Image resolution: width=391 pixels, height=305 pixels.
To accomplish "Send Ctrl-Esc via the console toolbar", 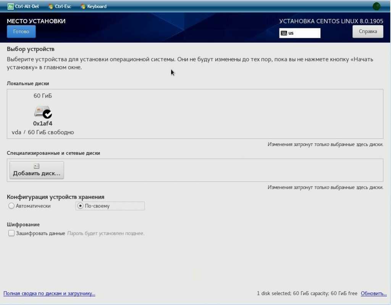I will 60,6.
